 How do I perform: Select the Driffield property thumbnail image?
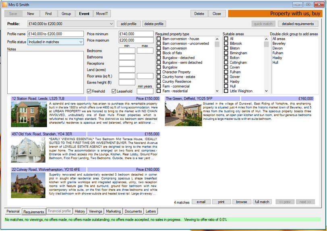pos(183,114)
